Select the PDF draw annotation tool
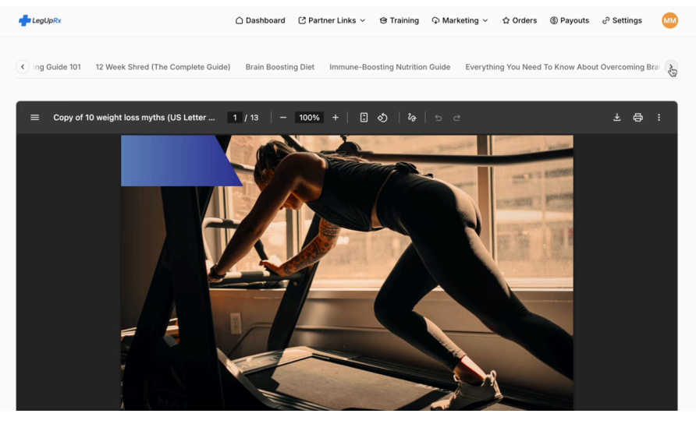This screenshot has height=424, width=696. (x=412, y=118)
